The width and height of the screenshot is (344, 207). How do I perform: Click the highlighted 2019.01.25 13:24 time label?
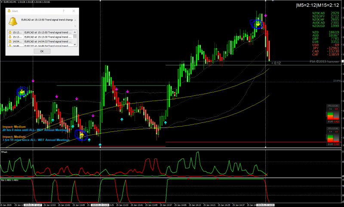pos(100,205)
